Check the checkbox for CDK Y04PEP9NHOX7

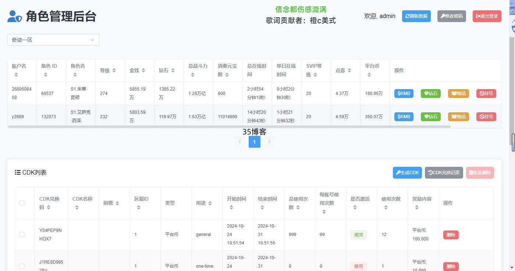21,235
